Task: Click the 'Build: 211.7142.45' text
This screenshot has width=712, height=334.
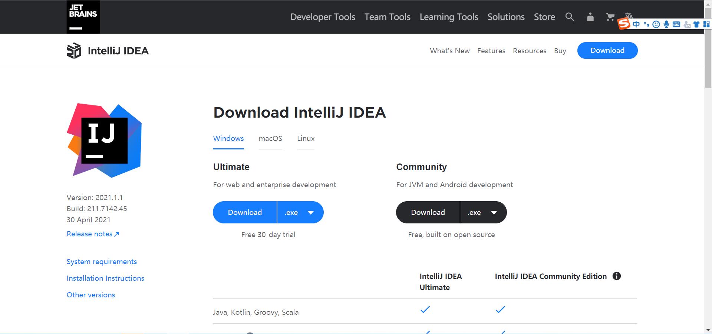Action: (97, 209)
